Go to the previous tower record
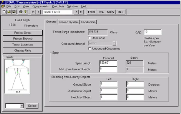This screenshot has width=181, height=114. pos(38,12)
